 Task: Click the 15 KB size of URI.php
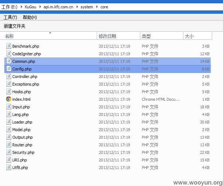pos(205,160)
